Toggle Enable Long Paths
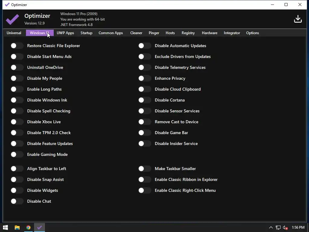The image size is (309, 232). point(17,89)
